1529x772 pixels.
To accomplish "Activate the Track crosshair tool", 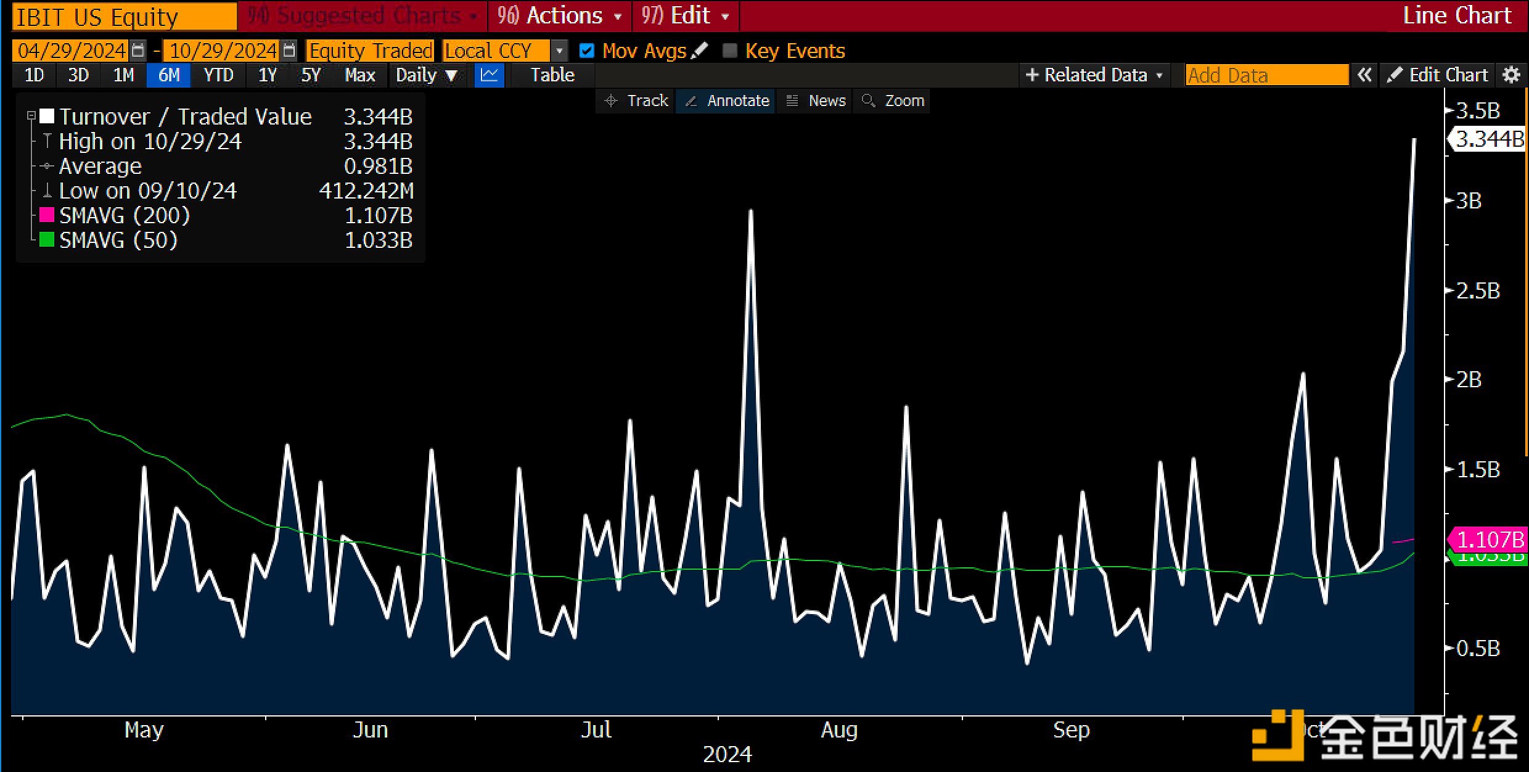I will [x=636, y=101].
